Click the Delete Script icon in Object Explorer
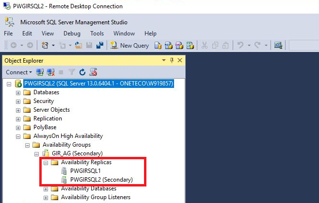 (94, 72)
